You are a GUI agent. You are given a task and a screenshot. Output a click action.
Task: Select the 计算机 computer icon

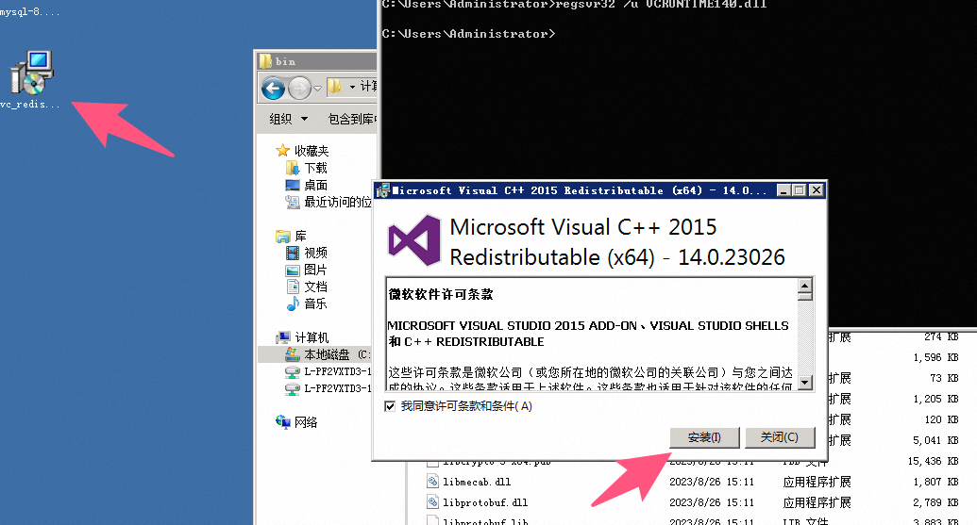[x=283, y=337]
